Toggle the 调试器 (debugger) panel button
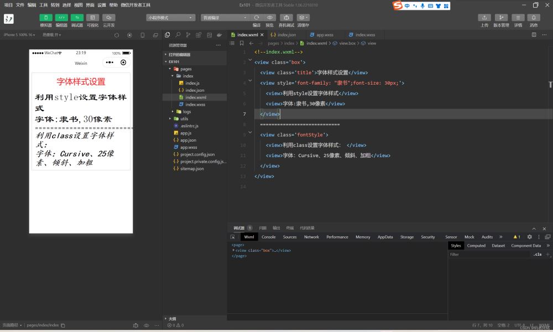Screen dimensions: 553x332 click(77, 18)
